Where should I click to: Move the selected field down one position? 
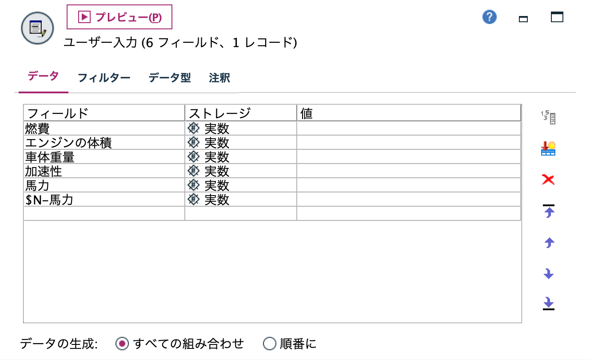click(x=548, y=274)
